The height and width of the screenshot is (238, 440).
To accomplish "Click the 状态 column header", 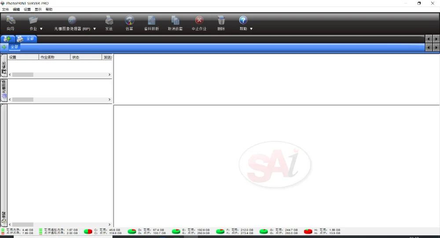I will [86, 57].
